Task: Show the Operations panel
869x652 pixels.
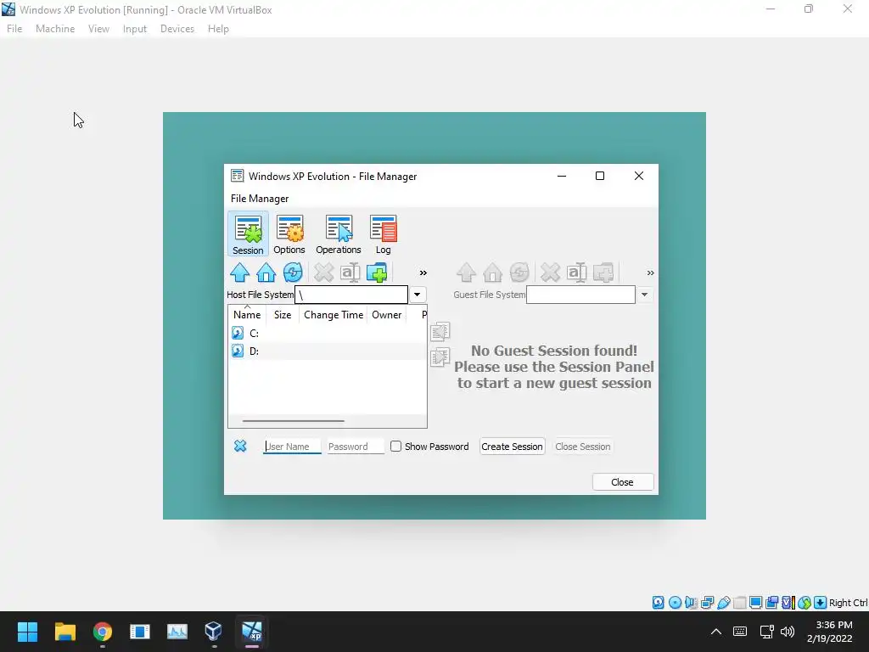Action: [338, 234]
